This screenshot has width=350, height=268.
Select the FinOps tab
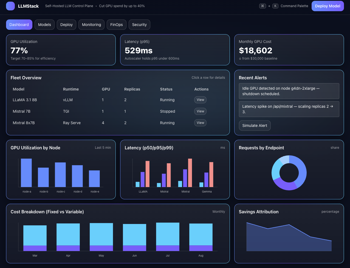click(117, 25)
